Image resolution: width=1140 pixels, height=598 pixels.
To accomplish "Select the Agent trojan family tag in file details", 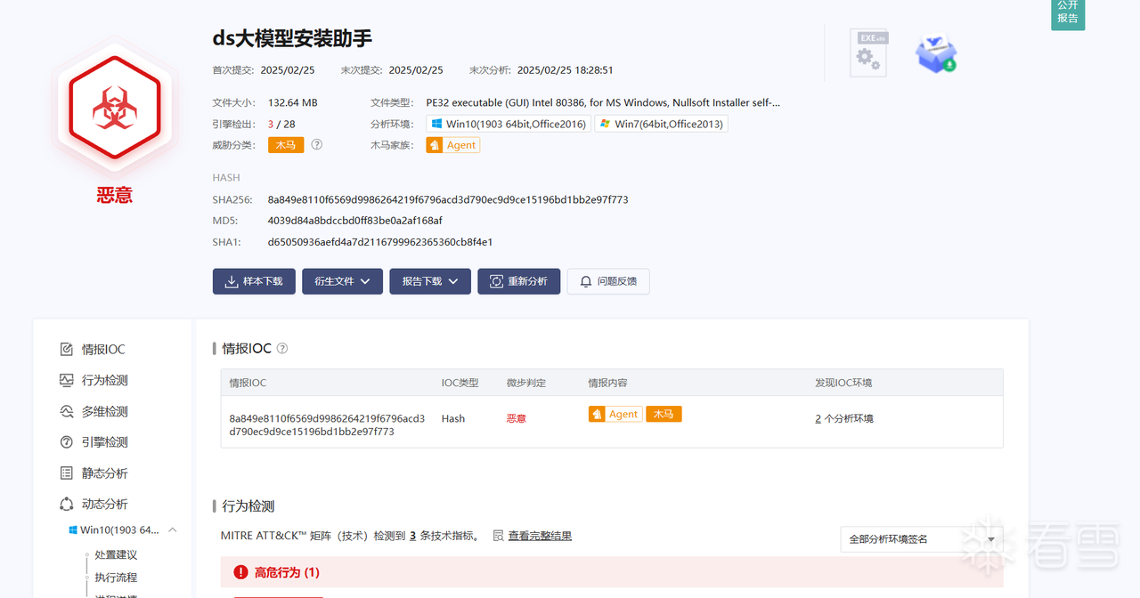I will (452, 145).
